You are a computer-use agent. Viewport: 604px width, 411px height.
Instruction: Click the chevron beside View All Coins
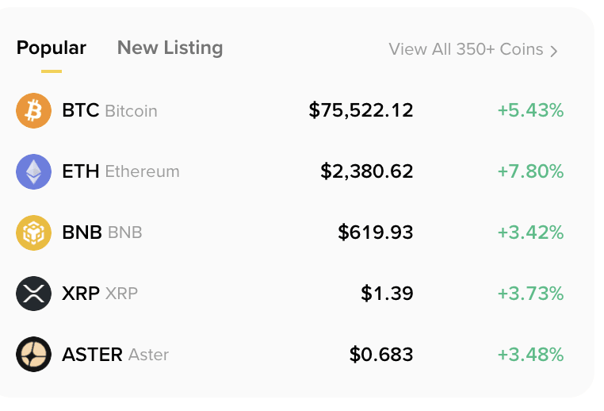click(x=554, y=51)
